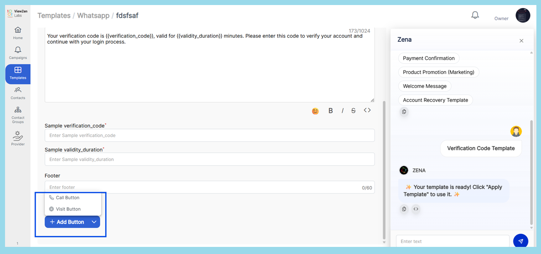Open the notifications bell icon
This screenshot has height=254, width=541.
click(x=475, y=15)
